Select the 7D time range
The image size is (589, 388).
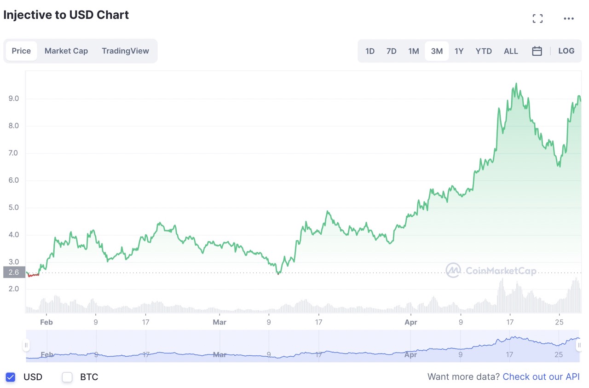pyautogui.click(x=392, y=51)
